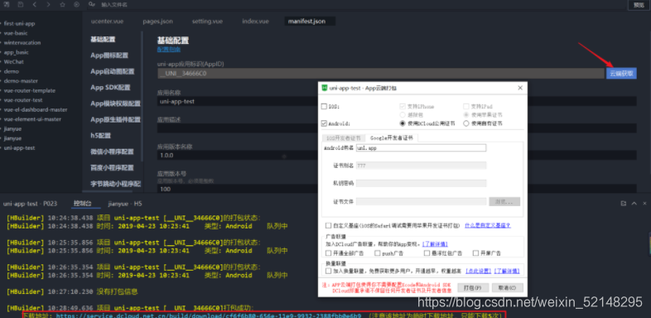Expand the vue-router-template project
Image resolution: width=651 pixels, height=318 pixels.
(2, 90)
